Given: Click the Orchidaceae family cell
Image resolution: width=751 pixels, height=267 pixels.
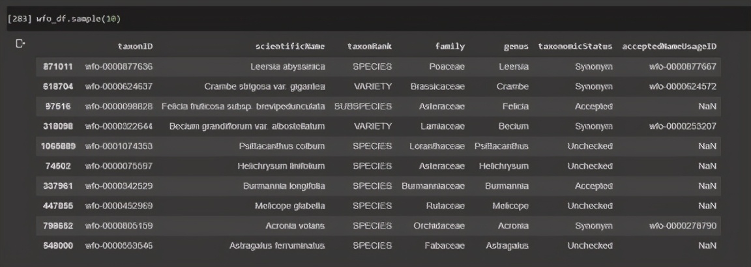Looking at the screenshot, I should (x=438, y=225).
